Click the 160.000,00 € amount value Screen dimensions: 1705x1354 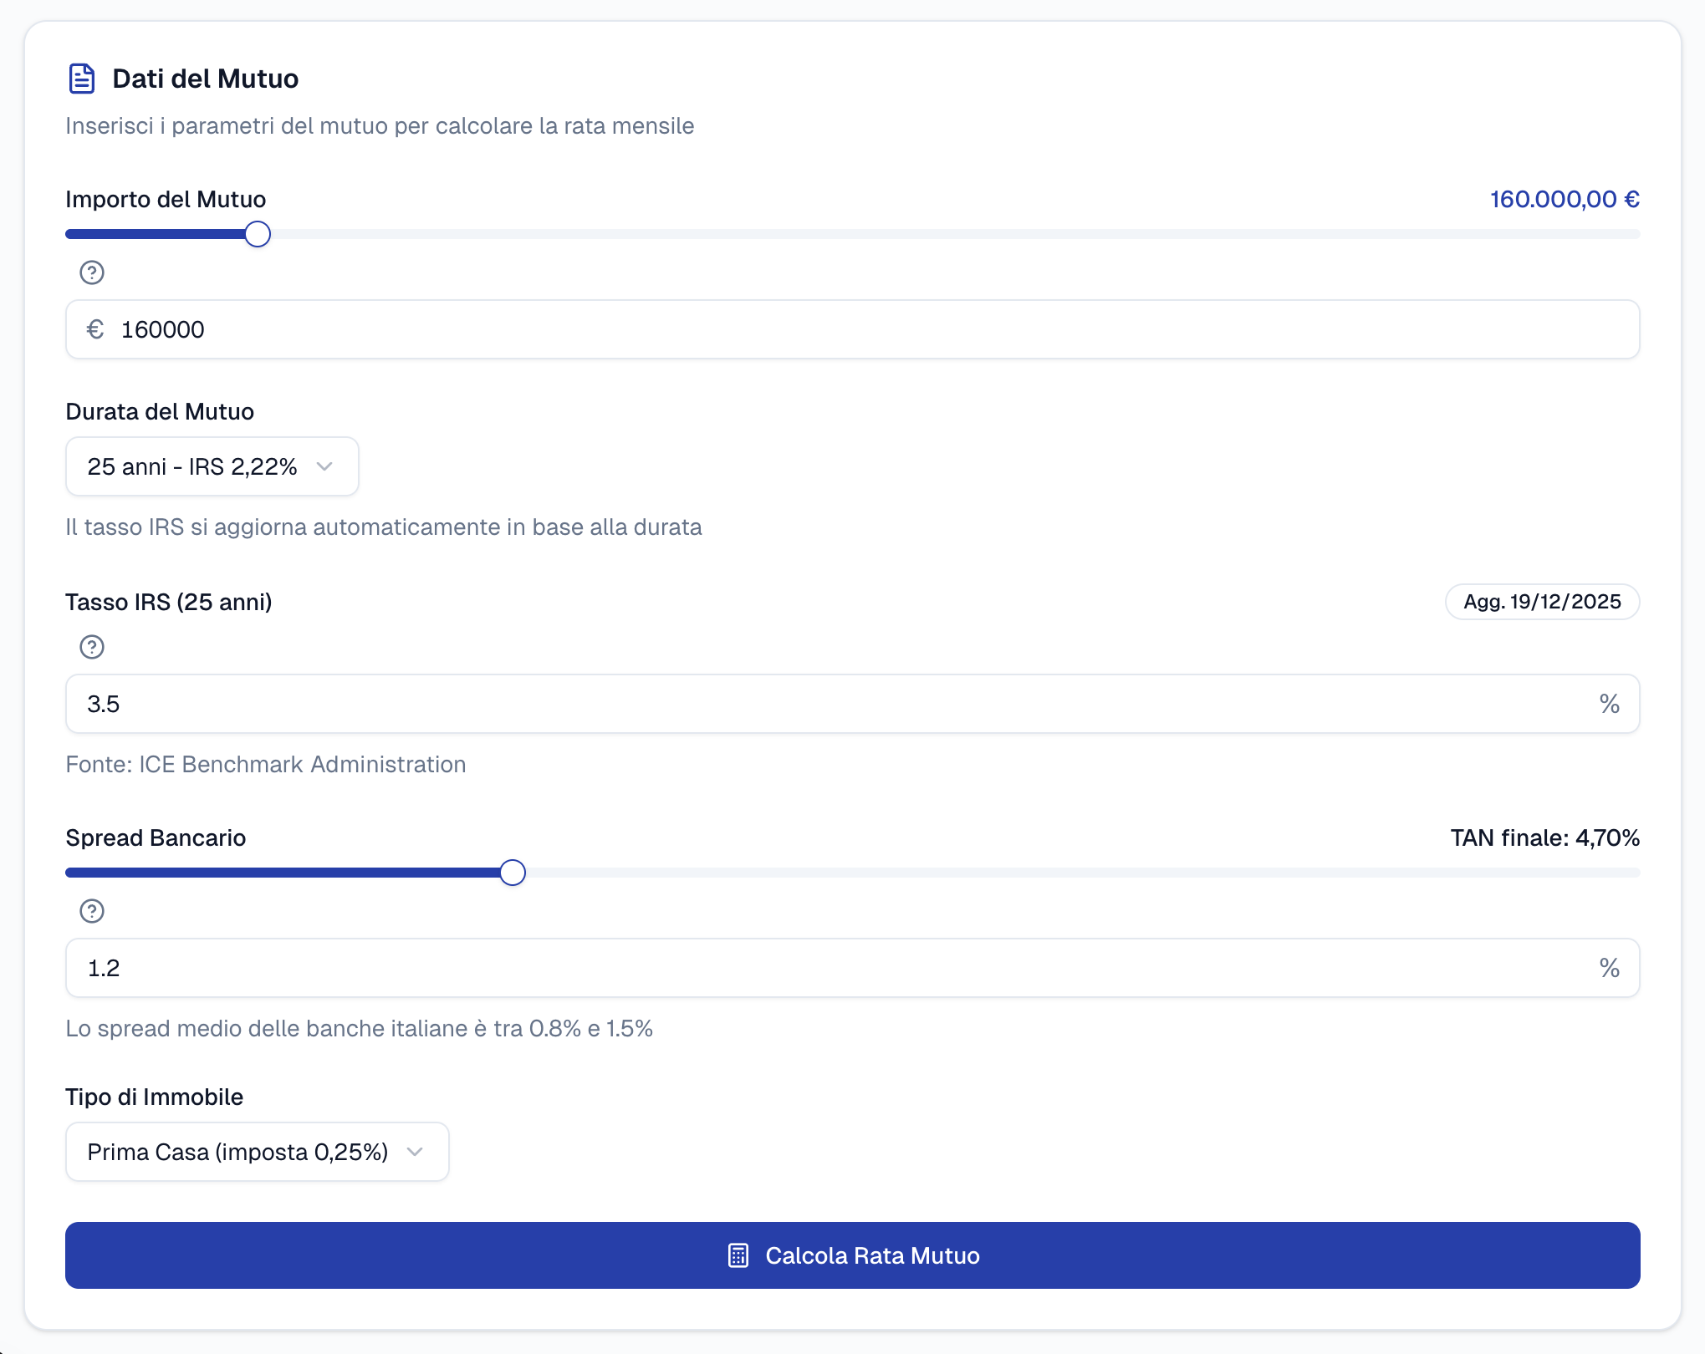click(1564, 199)
